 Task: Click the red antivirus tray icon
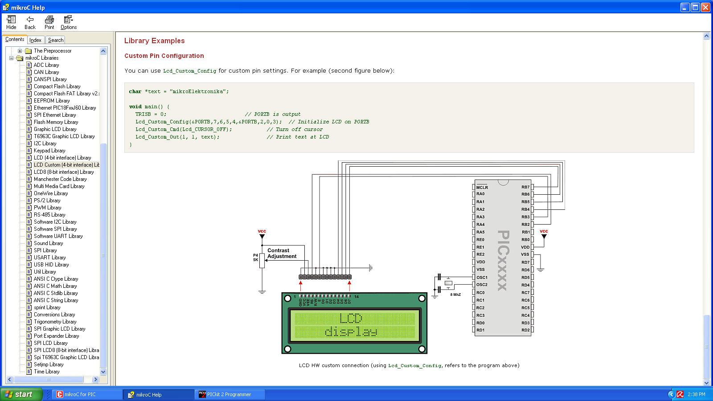tap(680, 394)
